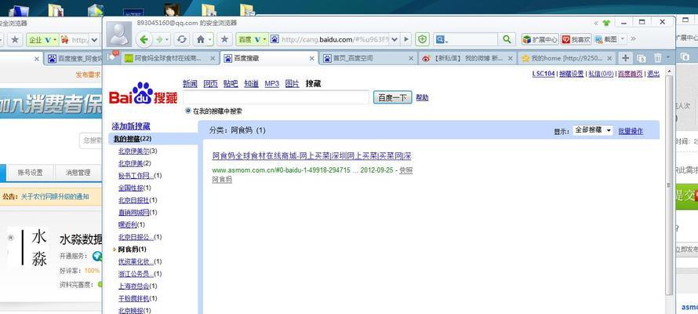Open the 新闻 link
Image resolution: width=698 pixels, height=314 pixels.
point(190,84)
